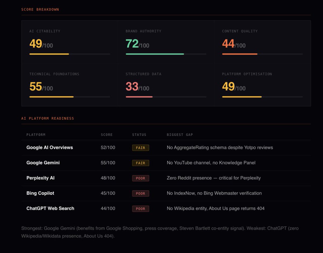The height and width of the screenshot is (253, 323).
Task: Select the Google Gemini row name
Action: (x=43, y=163)
